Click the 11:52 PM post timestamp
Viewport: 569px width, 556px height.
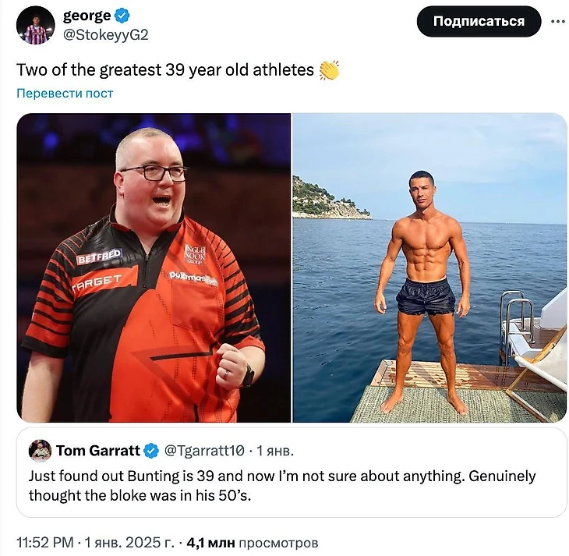coord(45,543)
